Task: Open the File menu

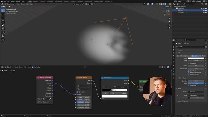Action: tap(5, 1)
